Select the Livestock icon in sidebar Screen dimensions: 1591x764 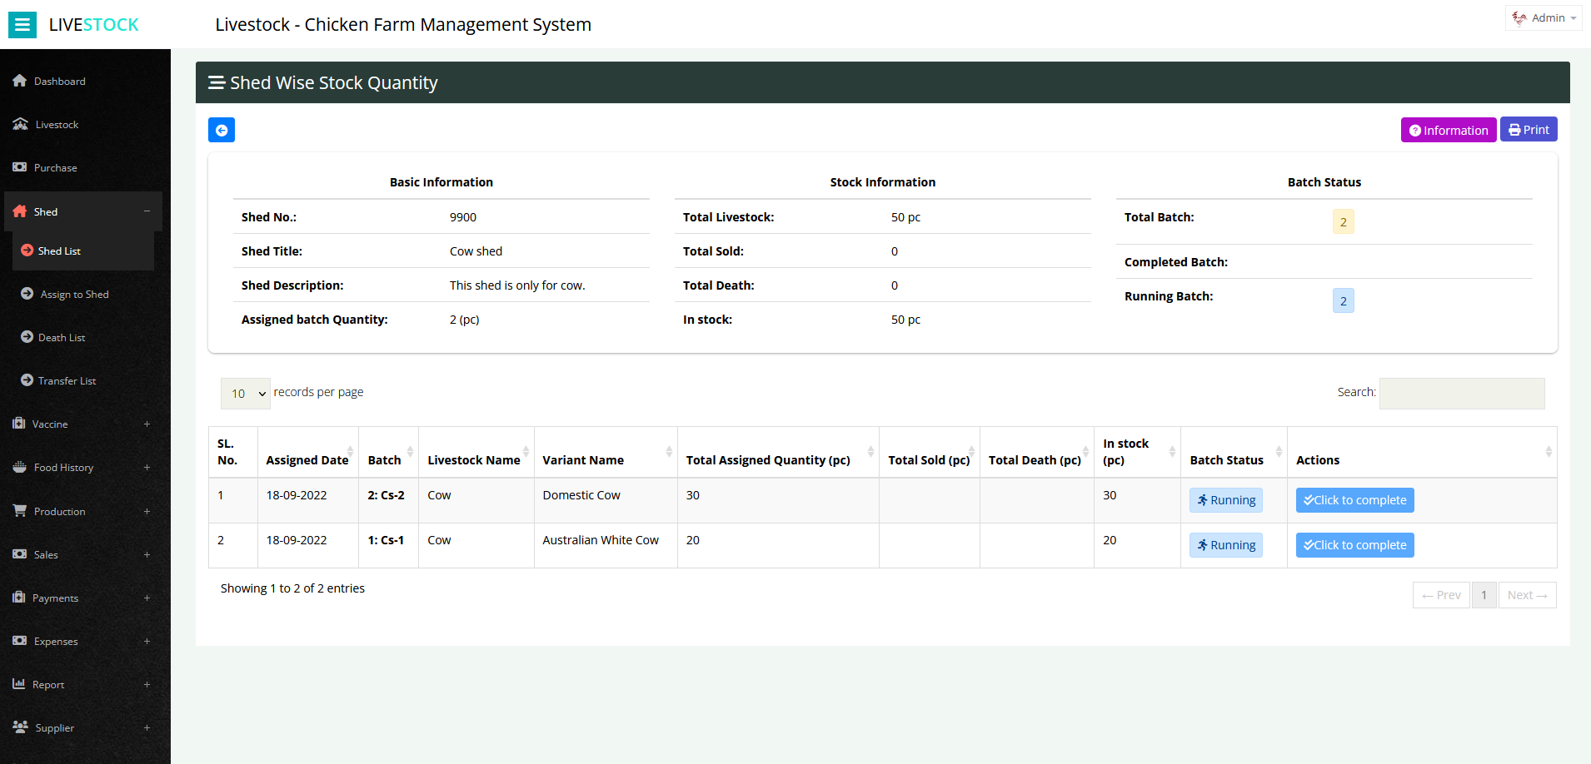20,124
